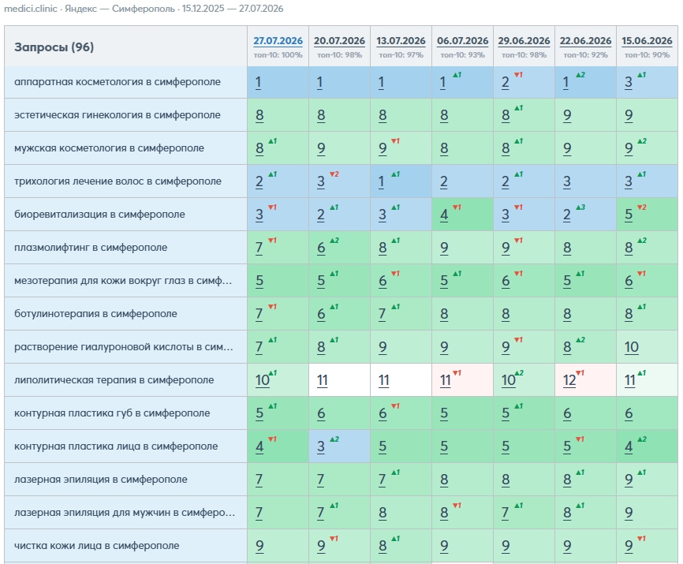
Task: Open position 10 for липолитическая терапия on 27.07.2026
Action: tap(262, 380)
